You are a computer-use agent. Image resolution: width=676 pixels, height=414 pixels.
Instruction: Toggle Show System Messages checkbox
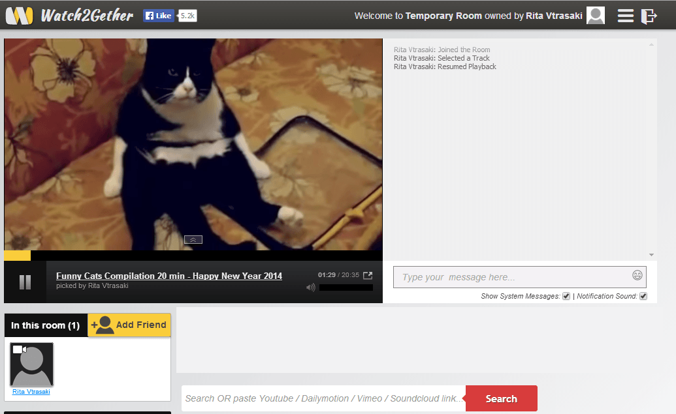point(566,296)
